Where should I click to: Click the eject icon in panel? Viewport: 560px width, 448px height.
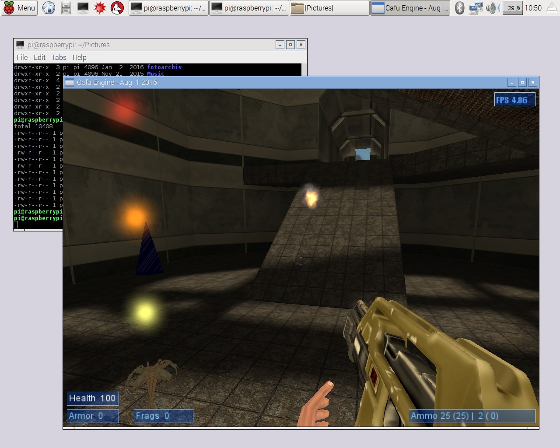[553, 8]
